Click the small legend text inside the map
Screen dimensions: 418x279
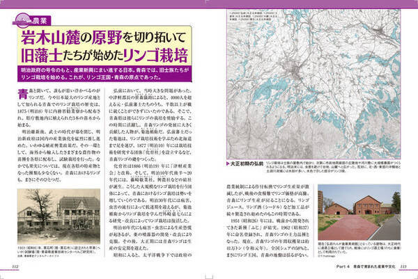coord(254,16)
